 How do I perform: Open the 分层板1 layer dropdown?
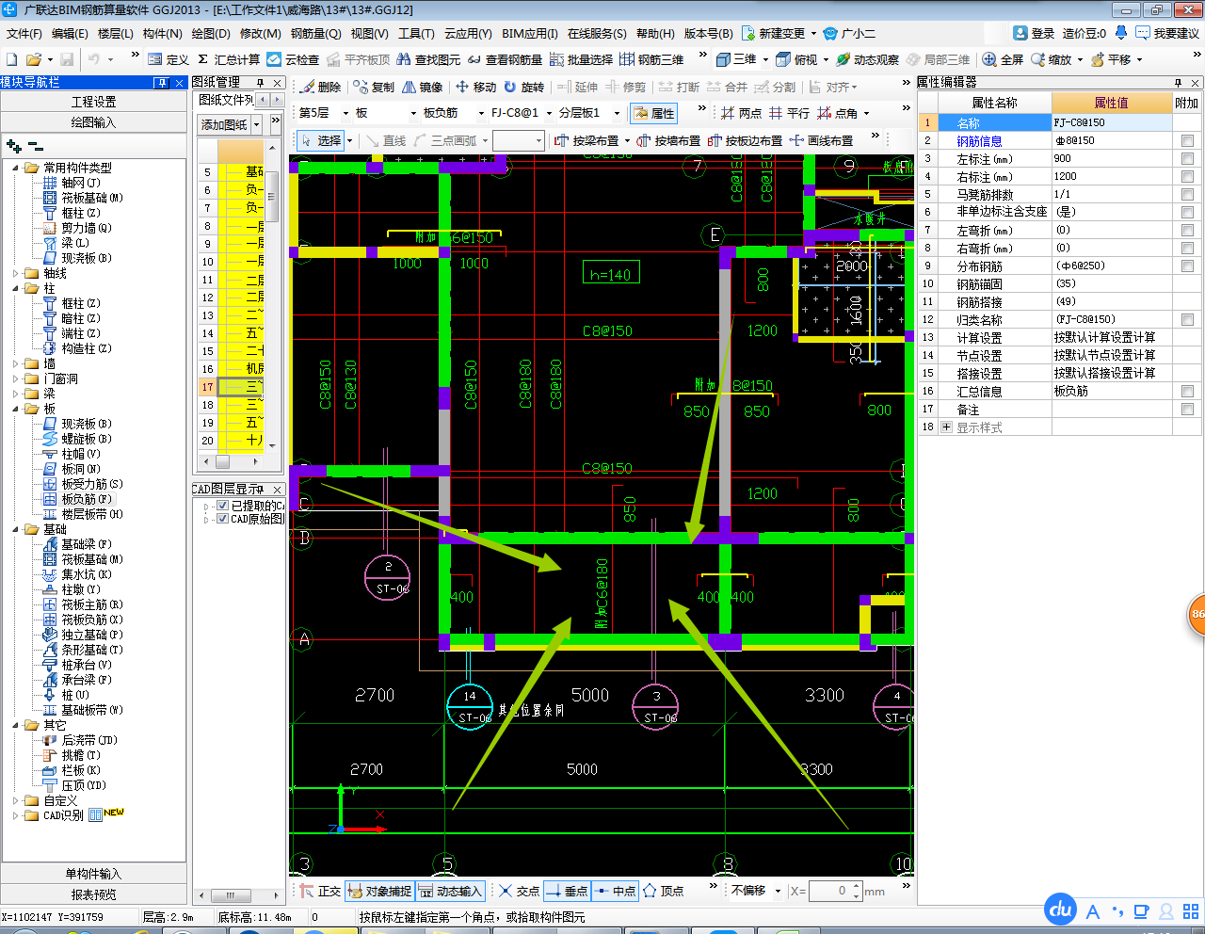(617, 113)
